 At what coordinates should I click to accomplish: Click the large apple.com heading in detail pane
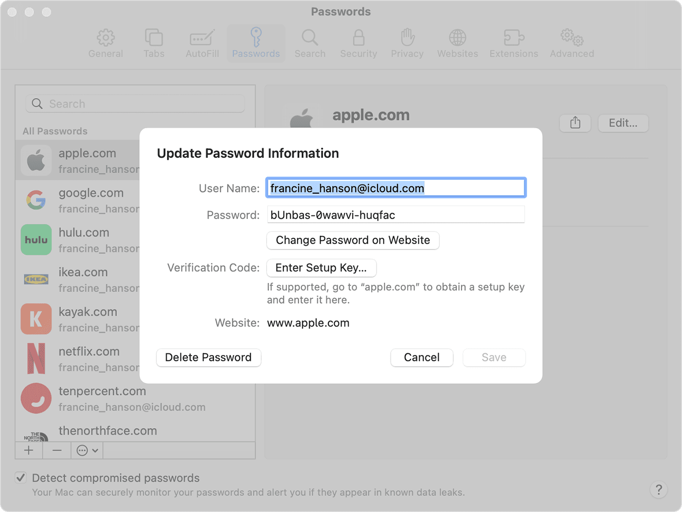pos(371,115)
